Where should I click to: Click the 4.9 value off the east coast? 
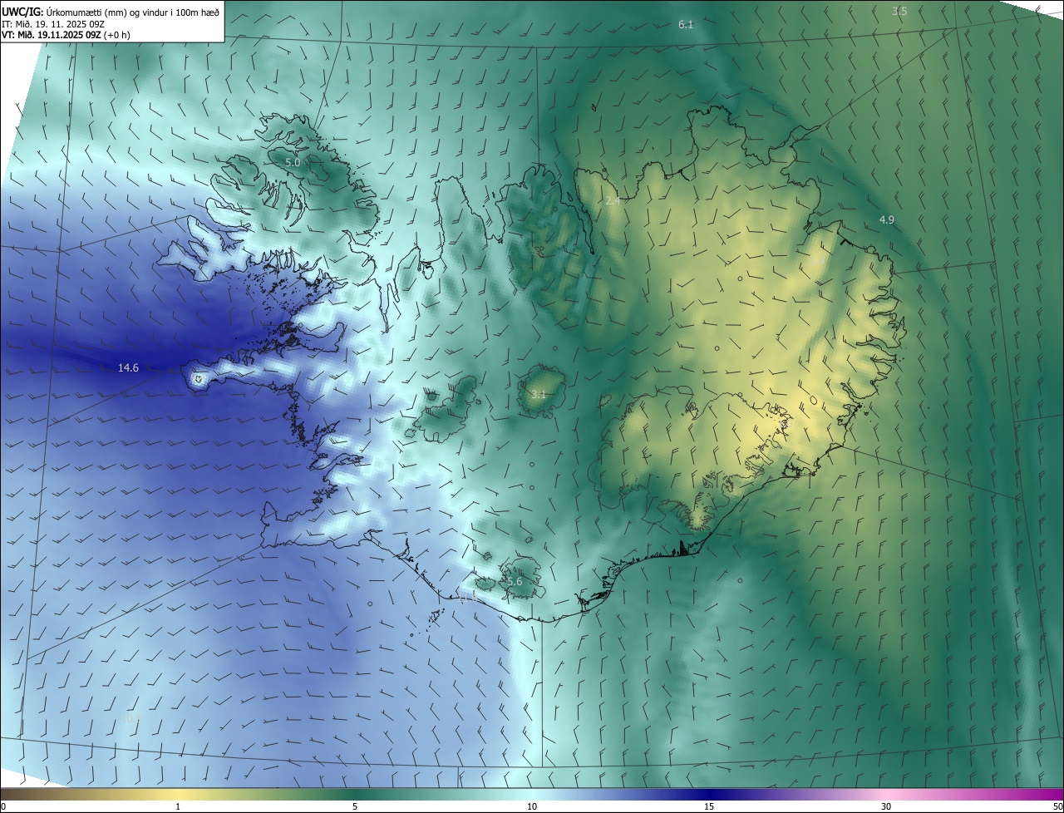[886, 219]
